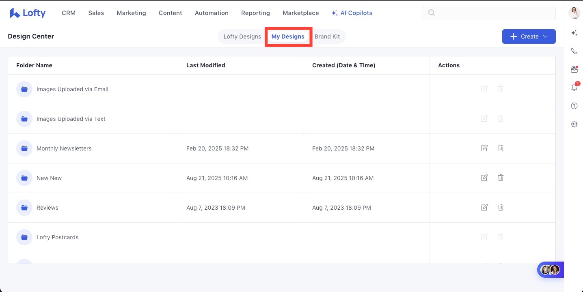Open the Reporting menu
The height and width of the screenshot is (292, 583).
(255, 13)
